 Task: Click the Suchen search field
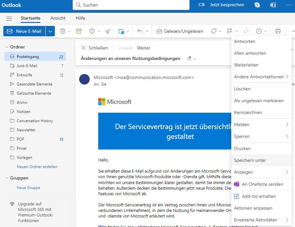(x=131, y=5)
